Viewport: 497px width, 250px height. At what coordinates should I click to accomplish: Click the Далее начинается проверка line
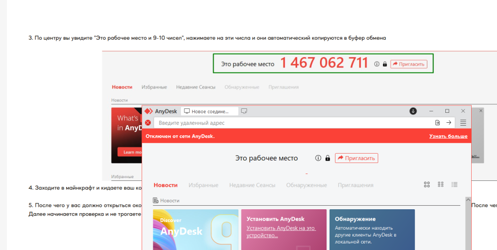(x=84, y=214)
